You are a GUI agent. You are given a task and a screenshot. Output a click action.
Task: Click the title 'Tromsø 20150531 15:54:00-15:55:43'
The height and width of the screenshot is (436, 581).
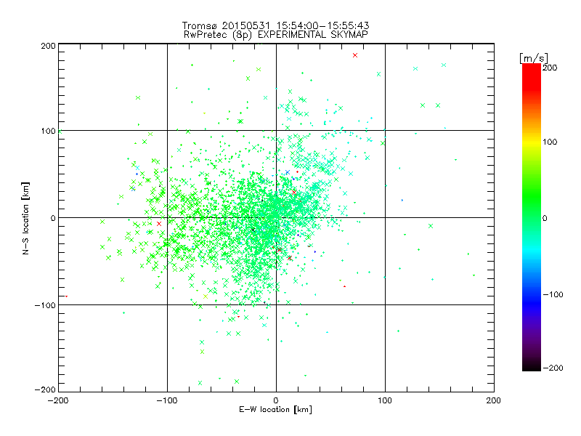tap(275, 25)
